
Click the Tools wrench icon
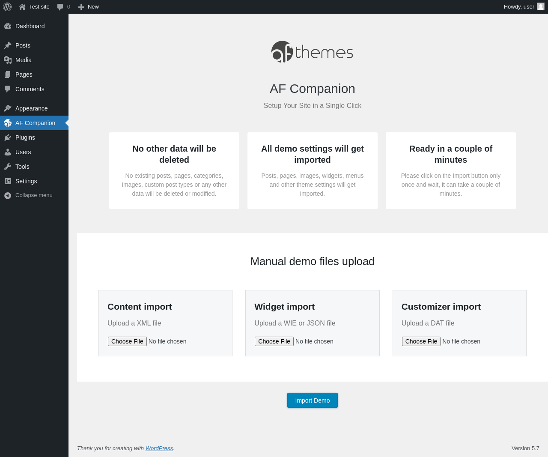[8, 167]
